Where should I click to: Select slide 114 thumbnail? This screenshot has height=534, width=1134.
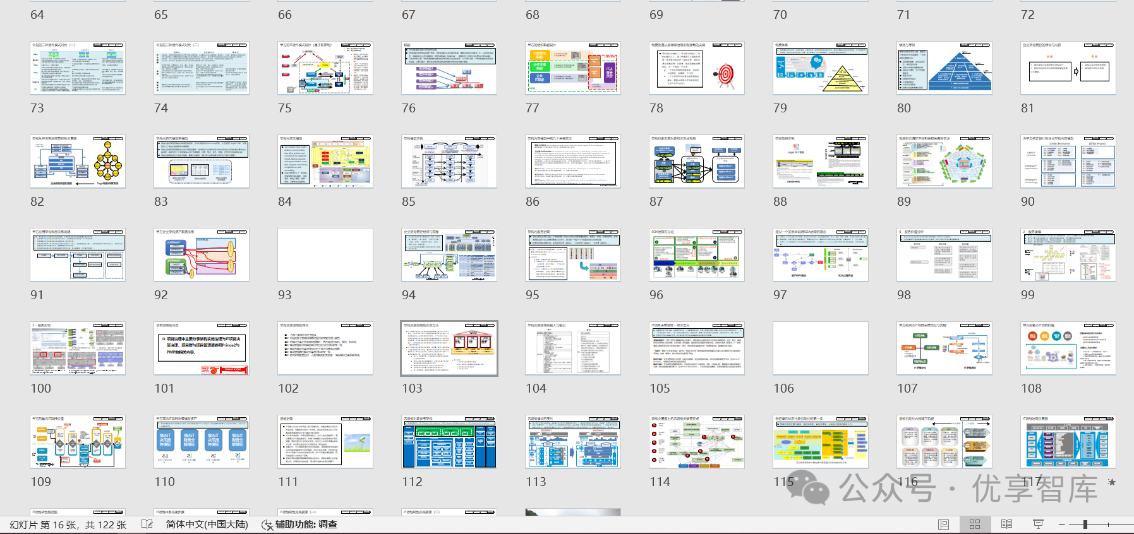coord(697,442)
